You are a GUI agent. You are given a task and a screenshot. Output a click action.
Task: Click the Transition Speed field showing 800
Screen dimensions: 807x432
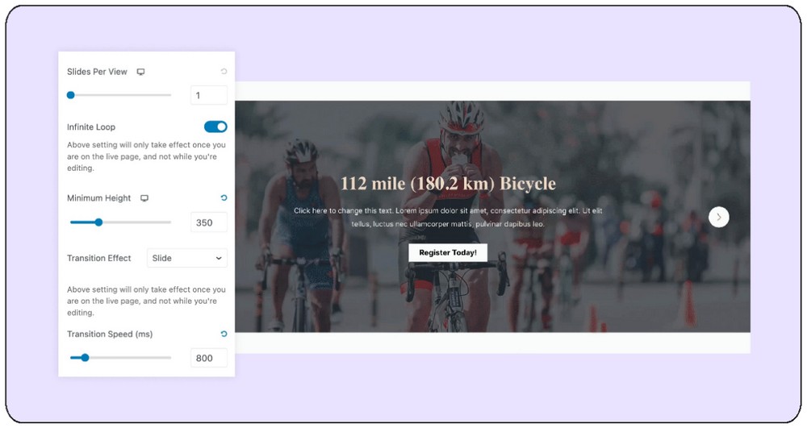pyautogui.click(x=208, y=358)
